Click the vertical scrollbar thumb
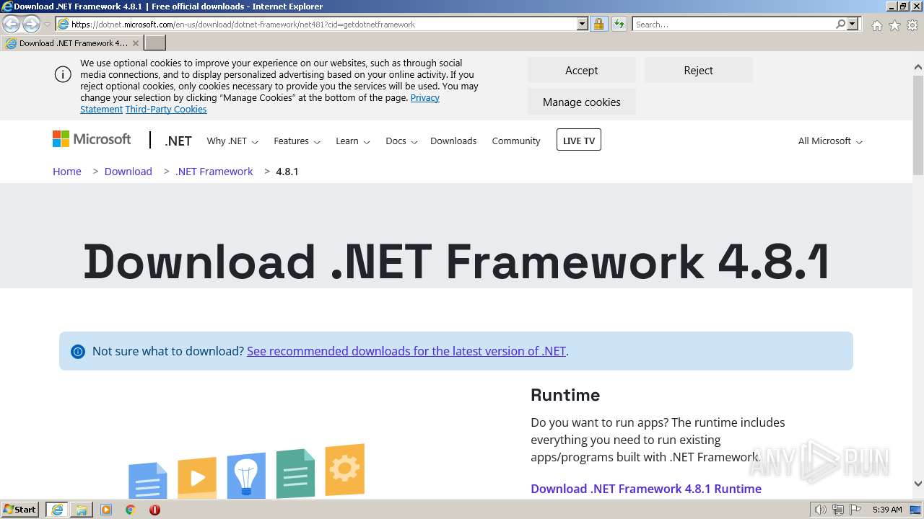This screenshot has width=924, height=519. [918, 124]
